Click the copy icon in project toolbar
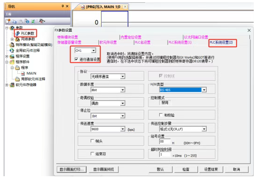Image resolution: width=257 pixels, height=179 pixels. [14, 21]
